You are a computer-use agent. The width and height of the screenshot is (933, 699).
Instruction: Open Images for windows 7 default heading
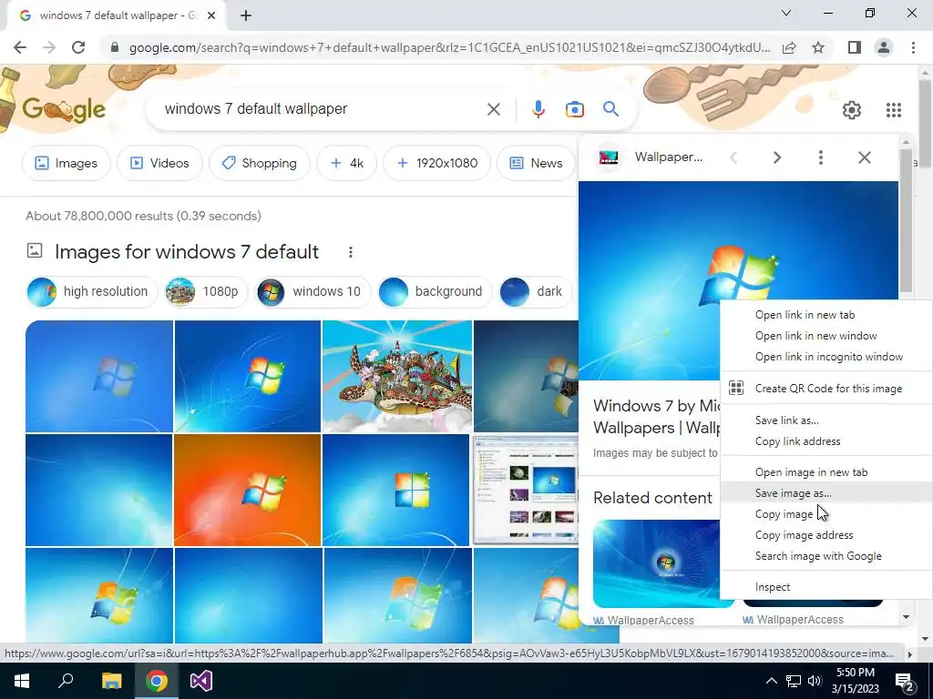[x=186, y=252]
